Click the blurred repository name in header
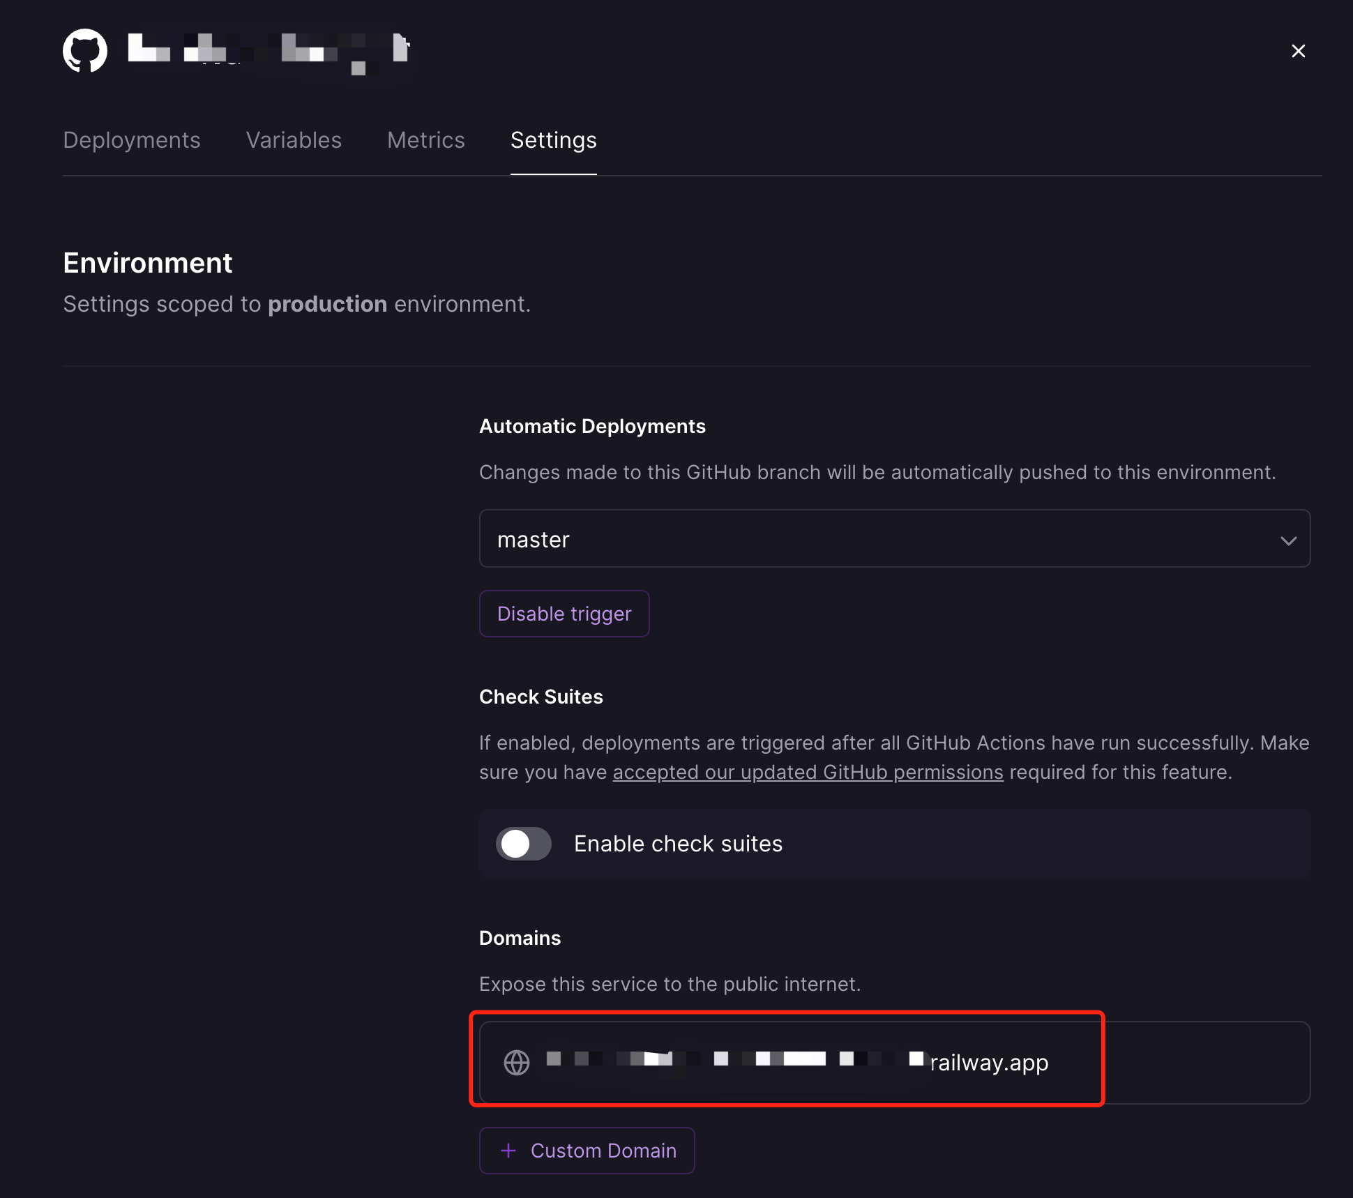 (x=269, y=52)
